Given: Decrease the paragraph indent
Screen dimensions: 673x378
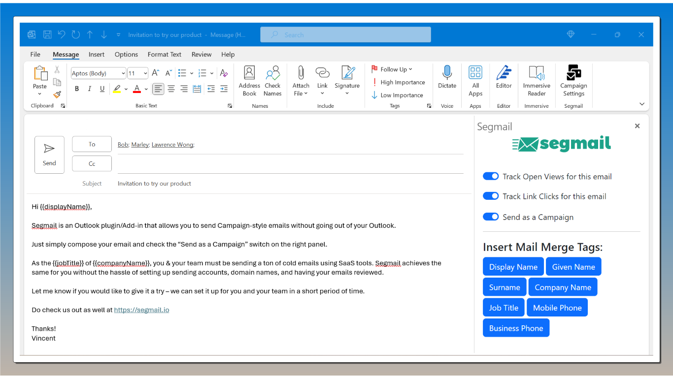Looking at the screenshot, I should pyautogui.click(x=211, y=89).
